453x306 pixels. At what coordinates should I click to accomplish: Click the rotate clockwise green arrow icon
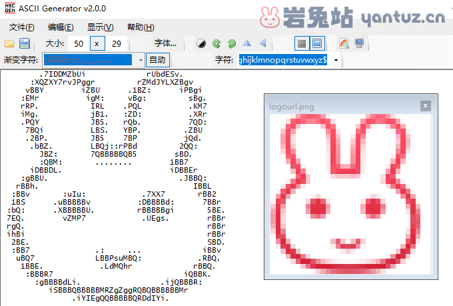click(x=217, y=43)
